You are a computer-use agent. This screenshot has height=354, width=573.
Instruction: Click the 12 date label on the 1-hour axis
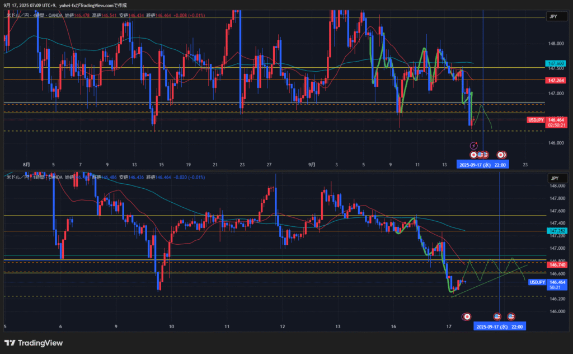tap(282, 327)
